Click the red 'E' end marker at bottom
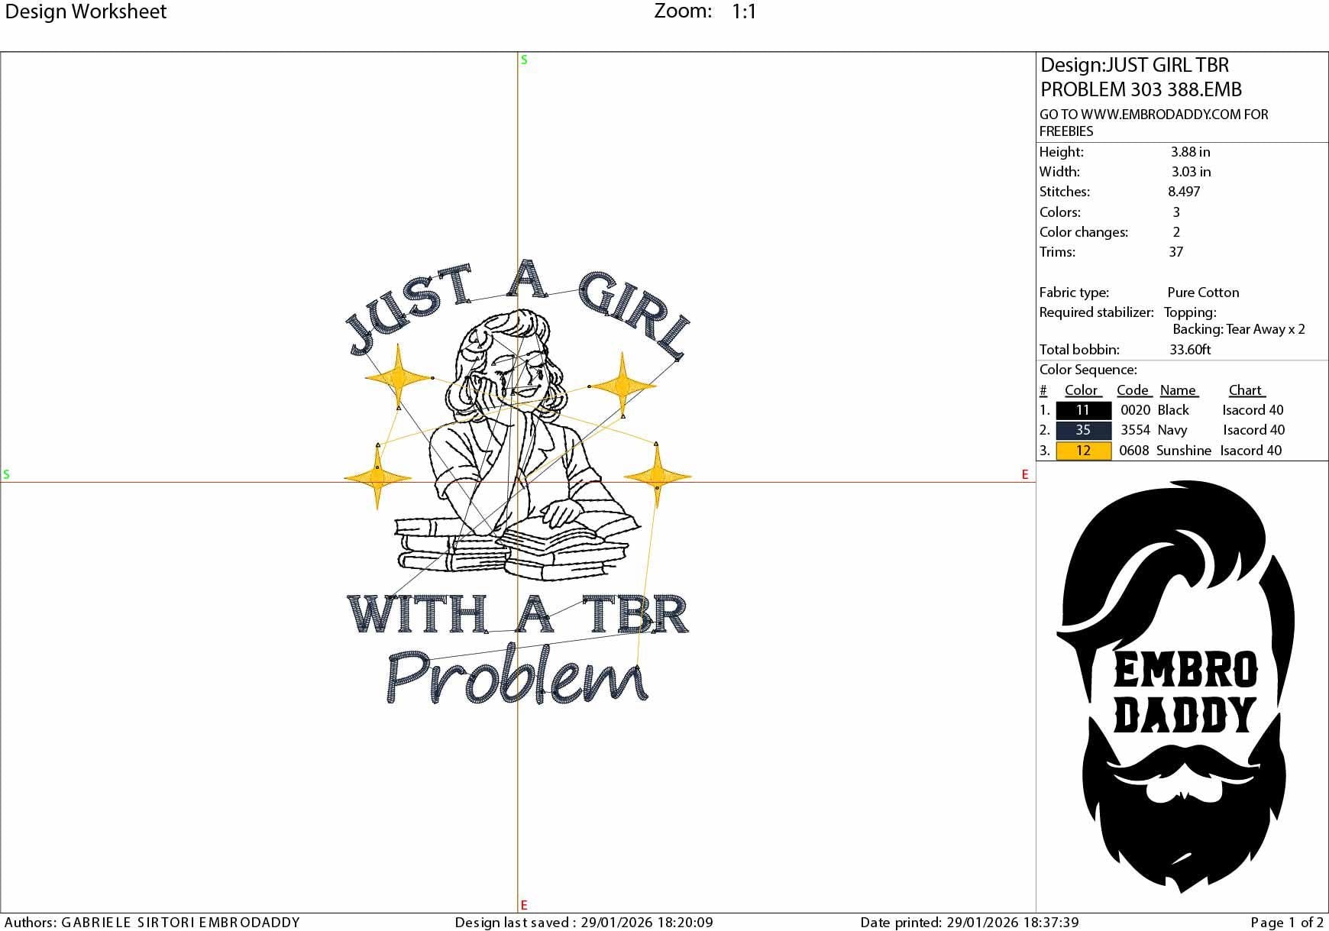 tap(524, 905)
